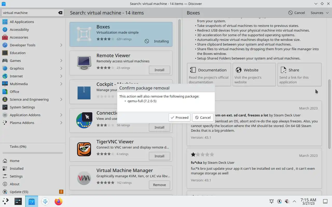Click the Cockpit Machines package icon
332x207 pixels.
[84, 93]
